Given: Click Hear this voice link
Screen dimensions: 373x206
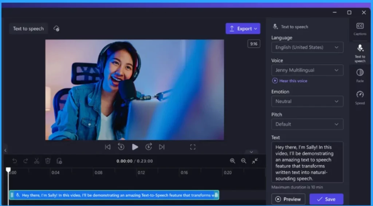Looking at the screenshot, I should coord(290,81).
